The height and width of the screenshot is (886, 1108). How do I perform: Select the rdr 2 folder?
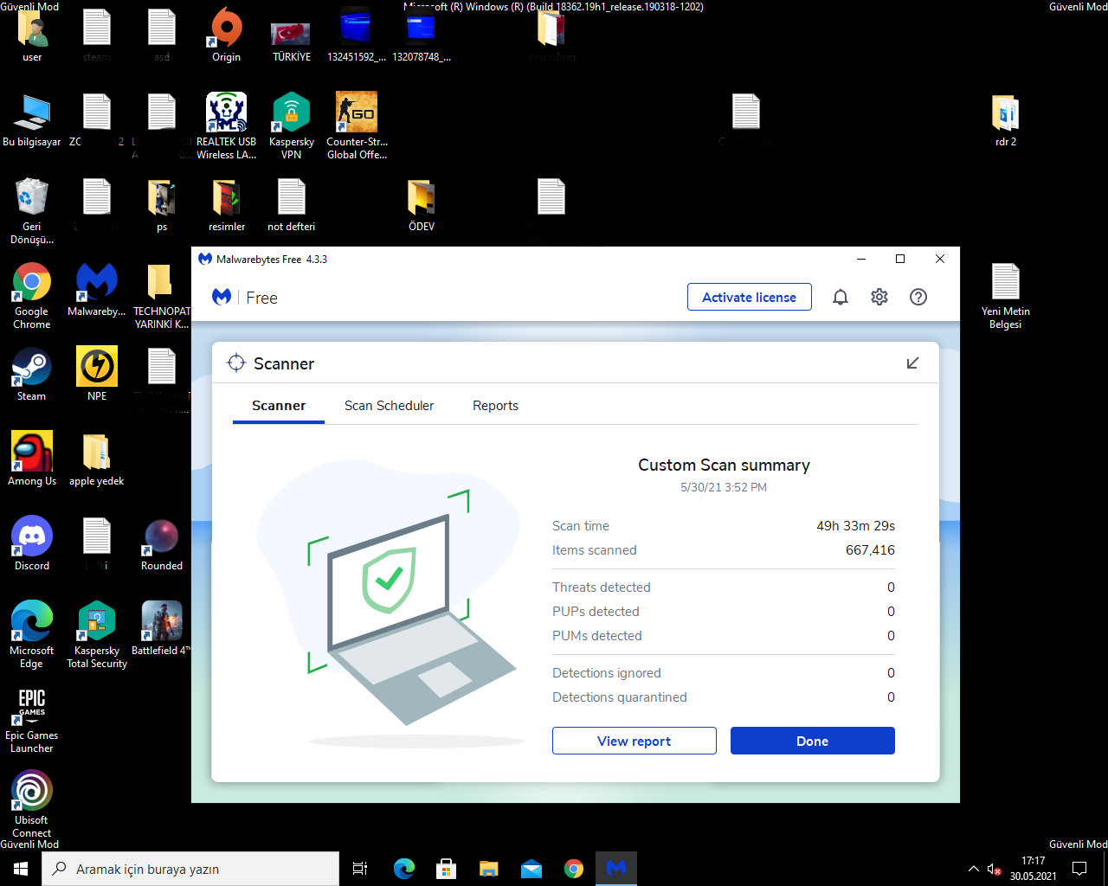pos(1006,119)
